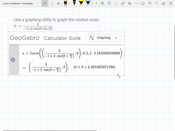The width and height of the screenshot is (175, 131).
Task: Choose the lasso select tool
Action: 52,3
